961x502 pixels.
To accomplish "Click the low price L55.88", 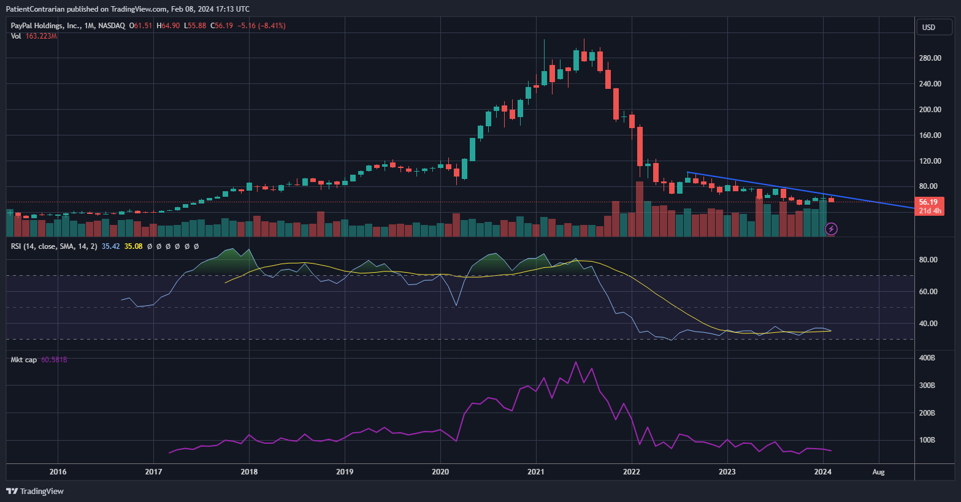I will (x=195, y=26).
